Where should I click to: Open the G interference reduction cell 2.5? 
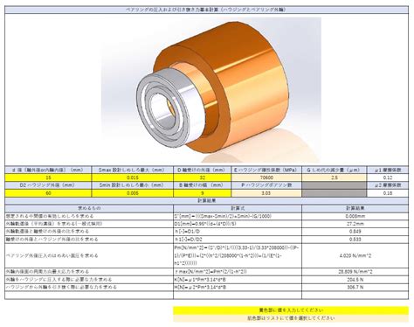click(x=335, y=177)
